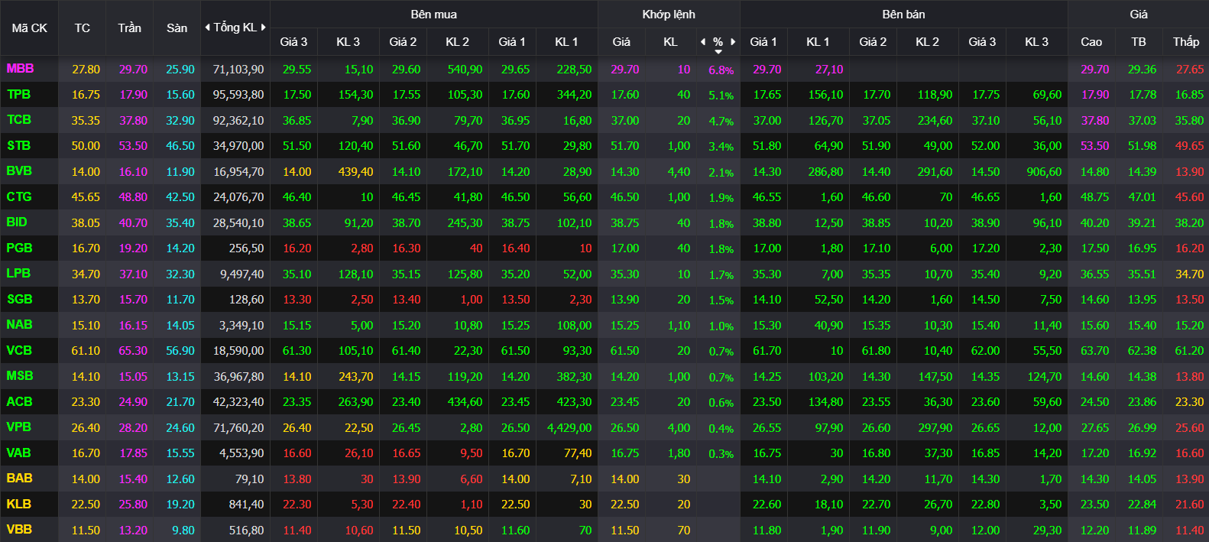This screenshot has width=1209, height=542.
Task: Open stock symbol NAB
Action: 19,325
